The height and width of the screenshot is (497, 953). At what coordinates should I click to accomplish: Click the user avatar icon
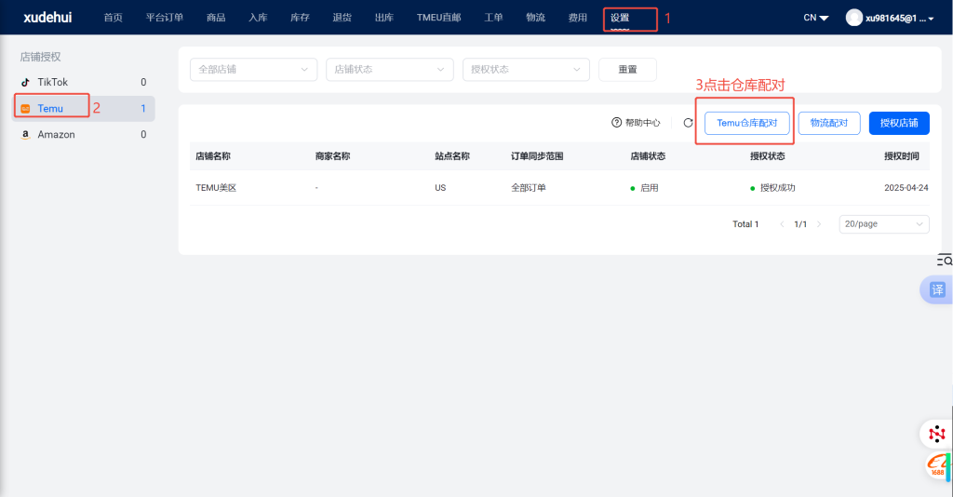point(853,18)
